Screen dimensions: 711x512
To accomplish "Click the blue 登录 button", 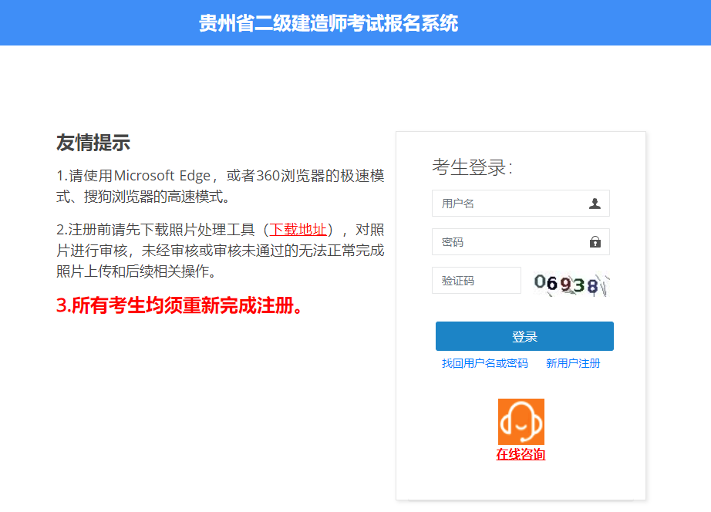I will pyautogui.click(x=524, y=336).
